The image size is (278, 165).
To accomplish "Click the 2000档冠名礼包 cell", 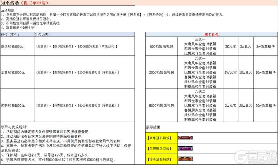I will coord(161,72).
